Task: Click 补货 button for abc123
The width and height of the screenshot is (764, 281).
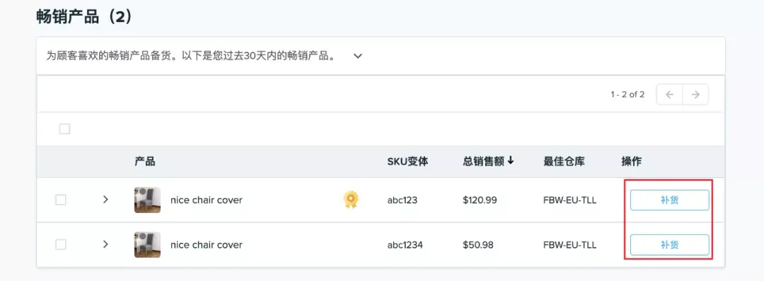Action: 669,200
